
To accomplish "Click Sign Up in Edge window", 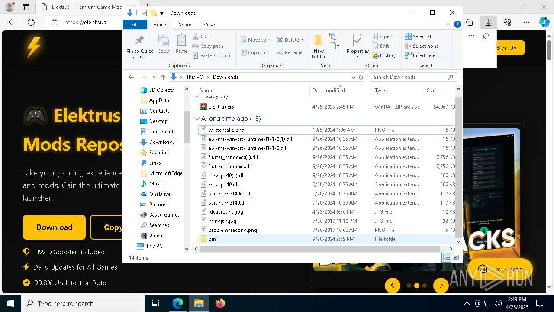I will [506, 48].
